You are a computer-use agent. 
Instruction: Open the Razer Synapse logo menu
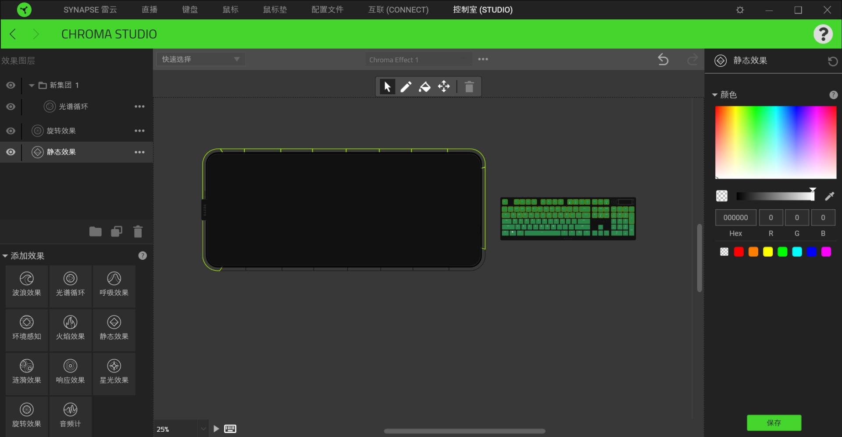click(24, 10)
